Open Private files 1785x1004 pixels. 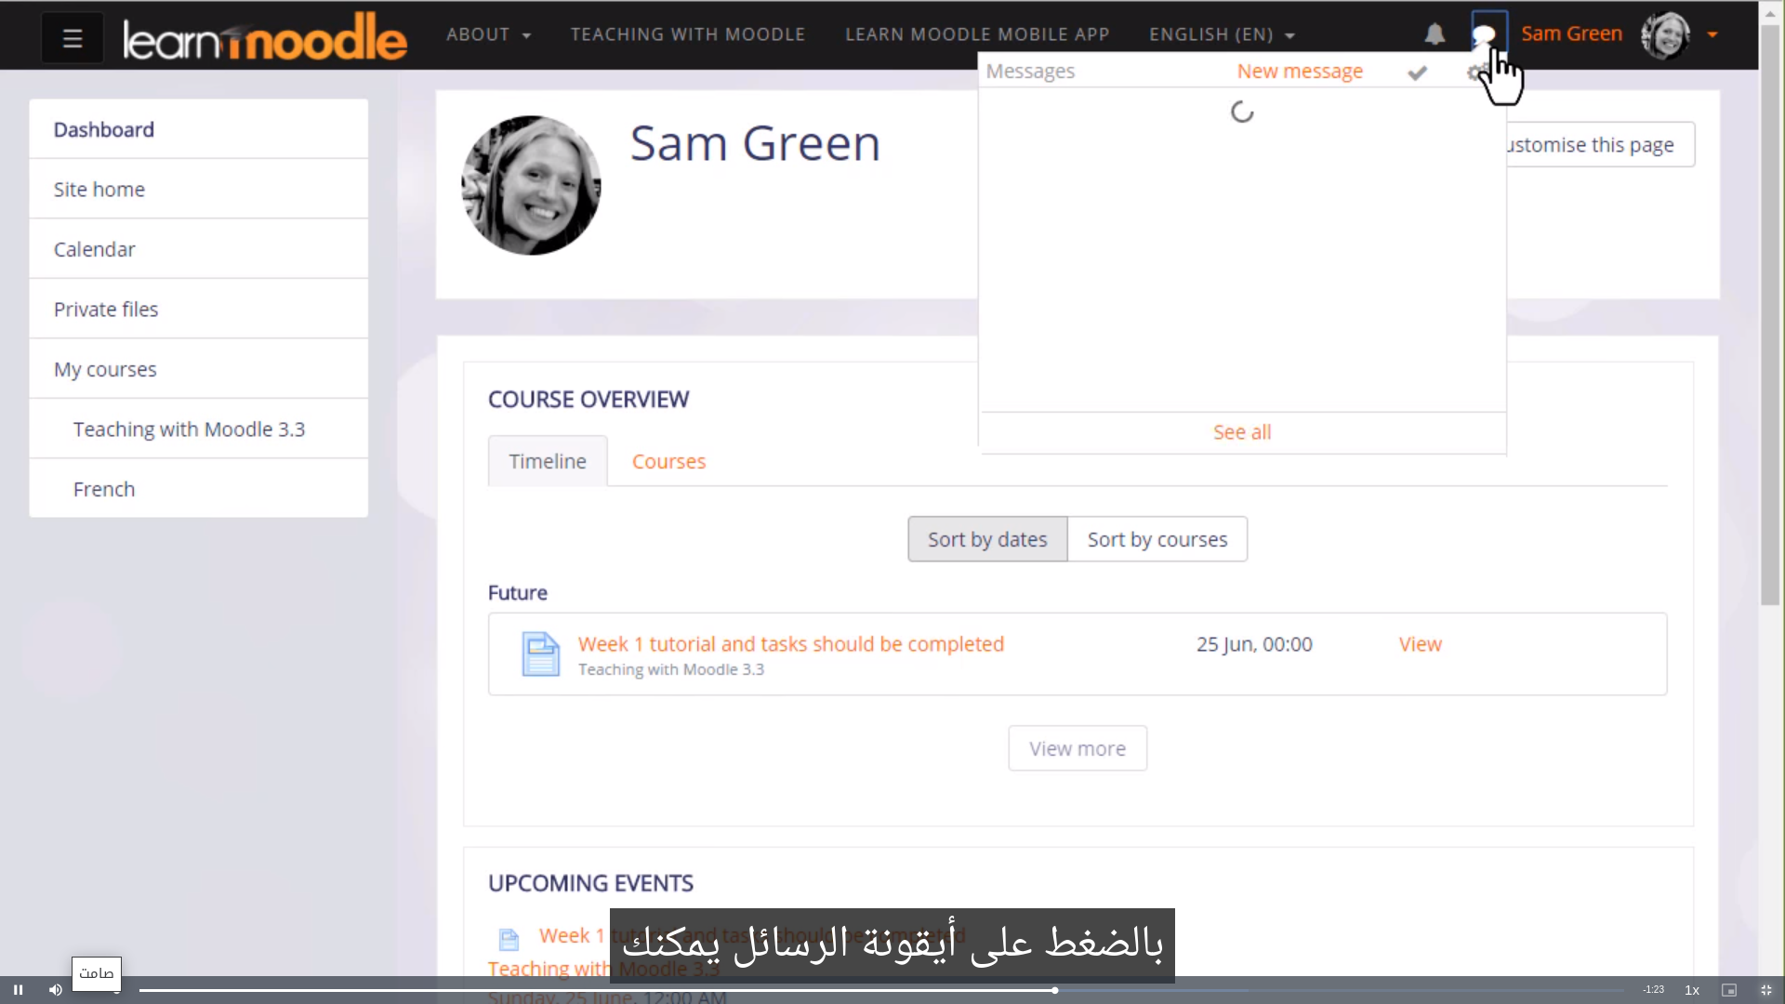pos(198,310)
